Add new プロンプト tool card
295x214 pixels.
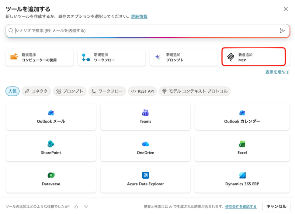tap(184, 57)
